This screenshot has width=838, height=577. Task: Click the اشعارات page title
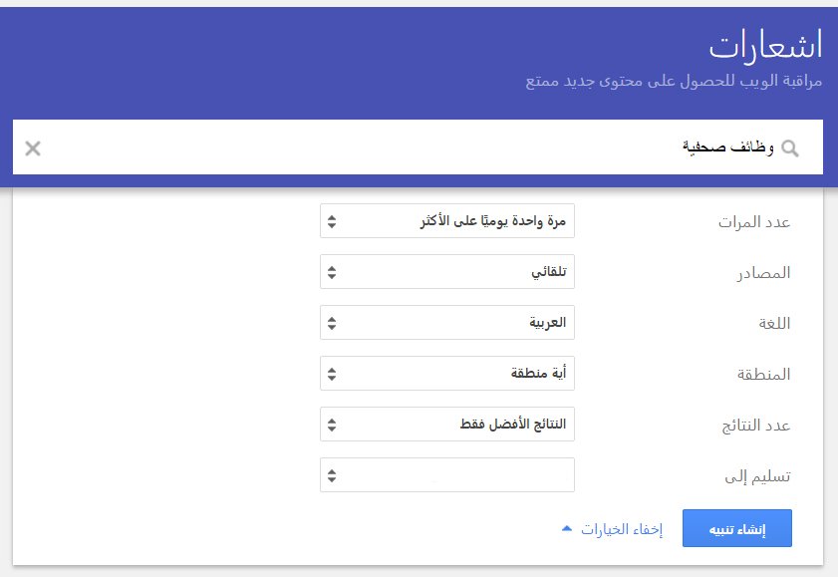tap(765, 45)
